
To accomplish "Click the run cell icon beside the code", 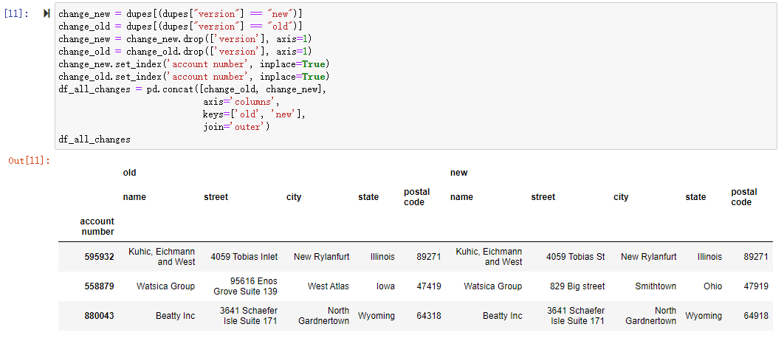I will coord(47,14).
